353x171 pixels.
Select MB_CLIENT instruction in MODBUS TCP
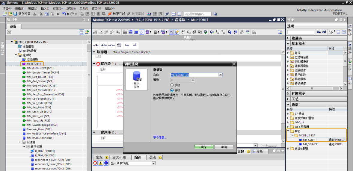[310, 140]
